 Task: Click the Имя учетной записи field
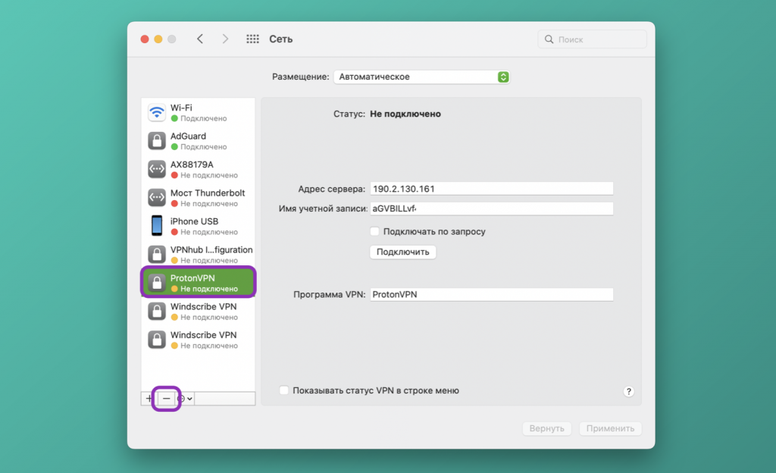click(491, 208)
